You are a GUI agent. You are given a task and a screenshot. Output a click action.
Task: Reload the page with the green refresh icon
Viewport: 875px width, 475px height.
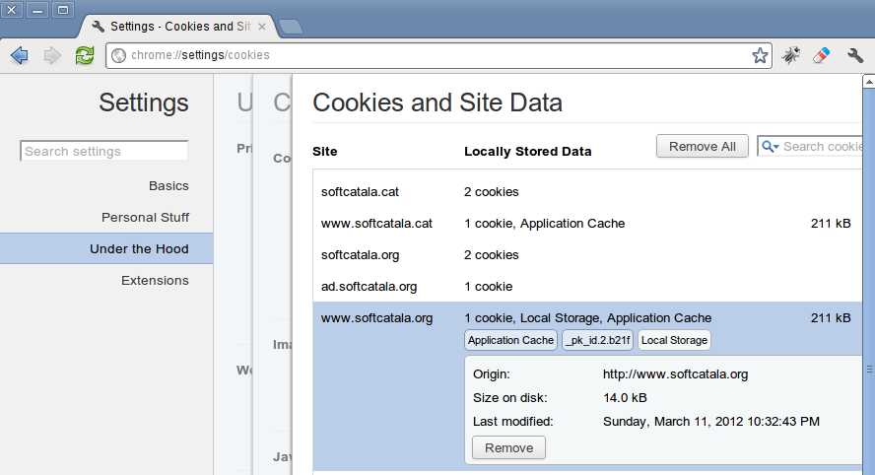85,55
